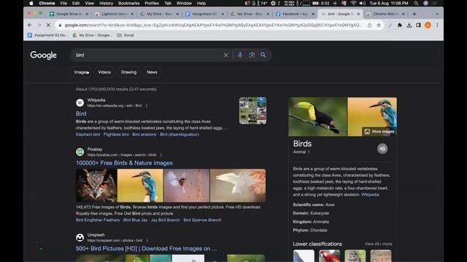This screenshot has width=467, height=262.
Task: Open the 'Bird Blue Jay' sublink
Action: [x=135, y=220]
